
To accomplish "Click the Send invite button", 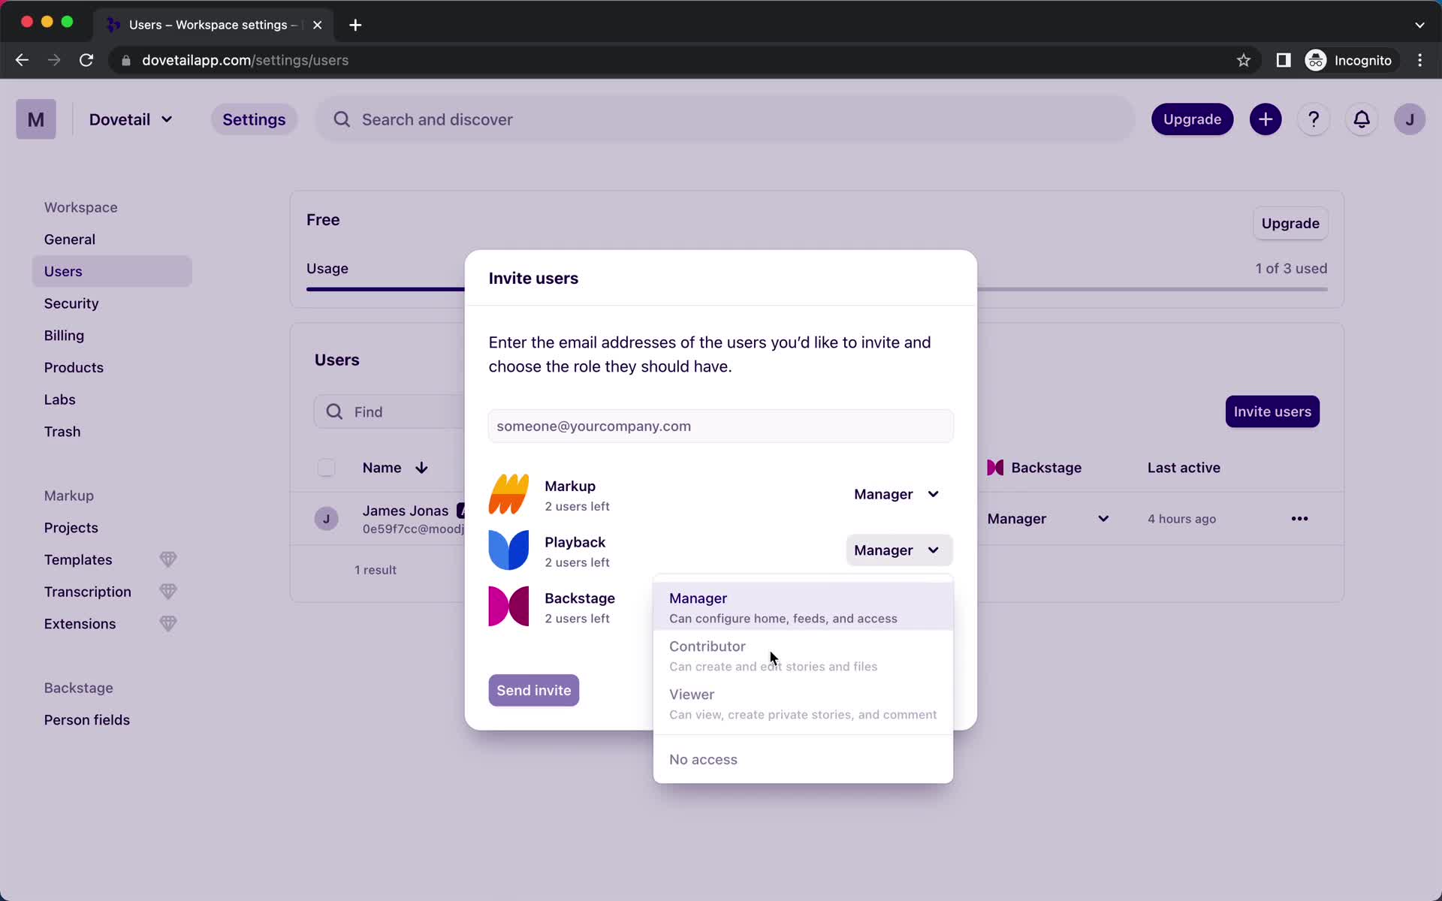I will [x=533, y=689].
